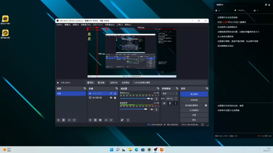Decrease the transition duration with the down stepper
Viewport: 273px width, 153px height.
pos(176,100)
